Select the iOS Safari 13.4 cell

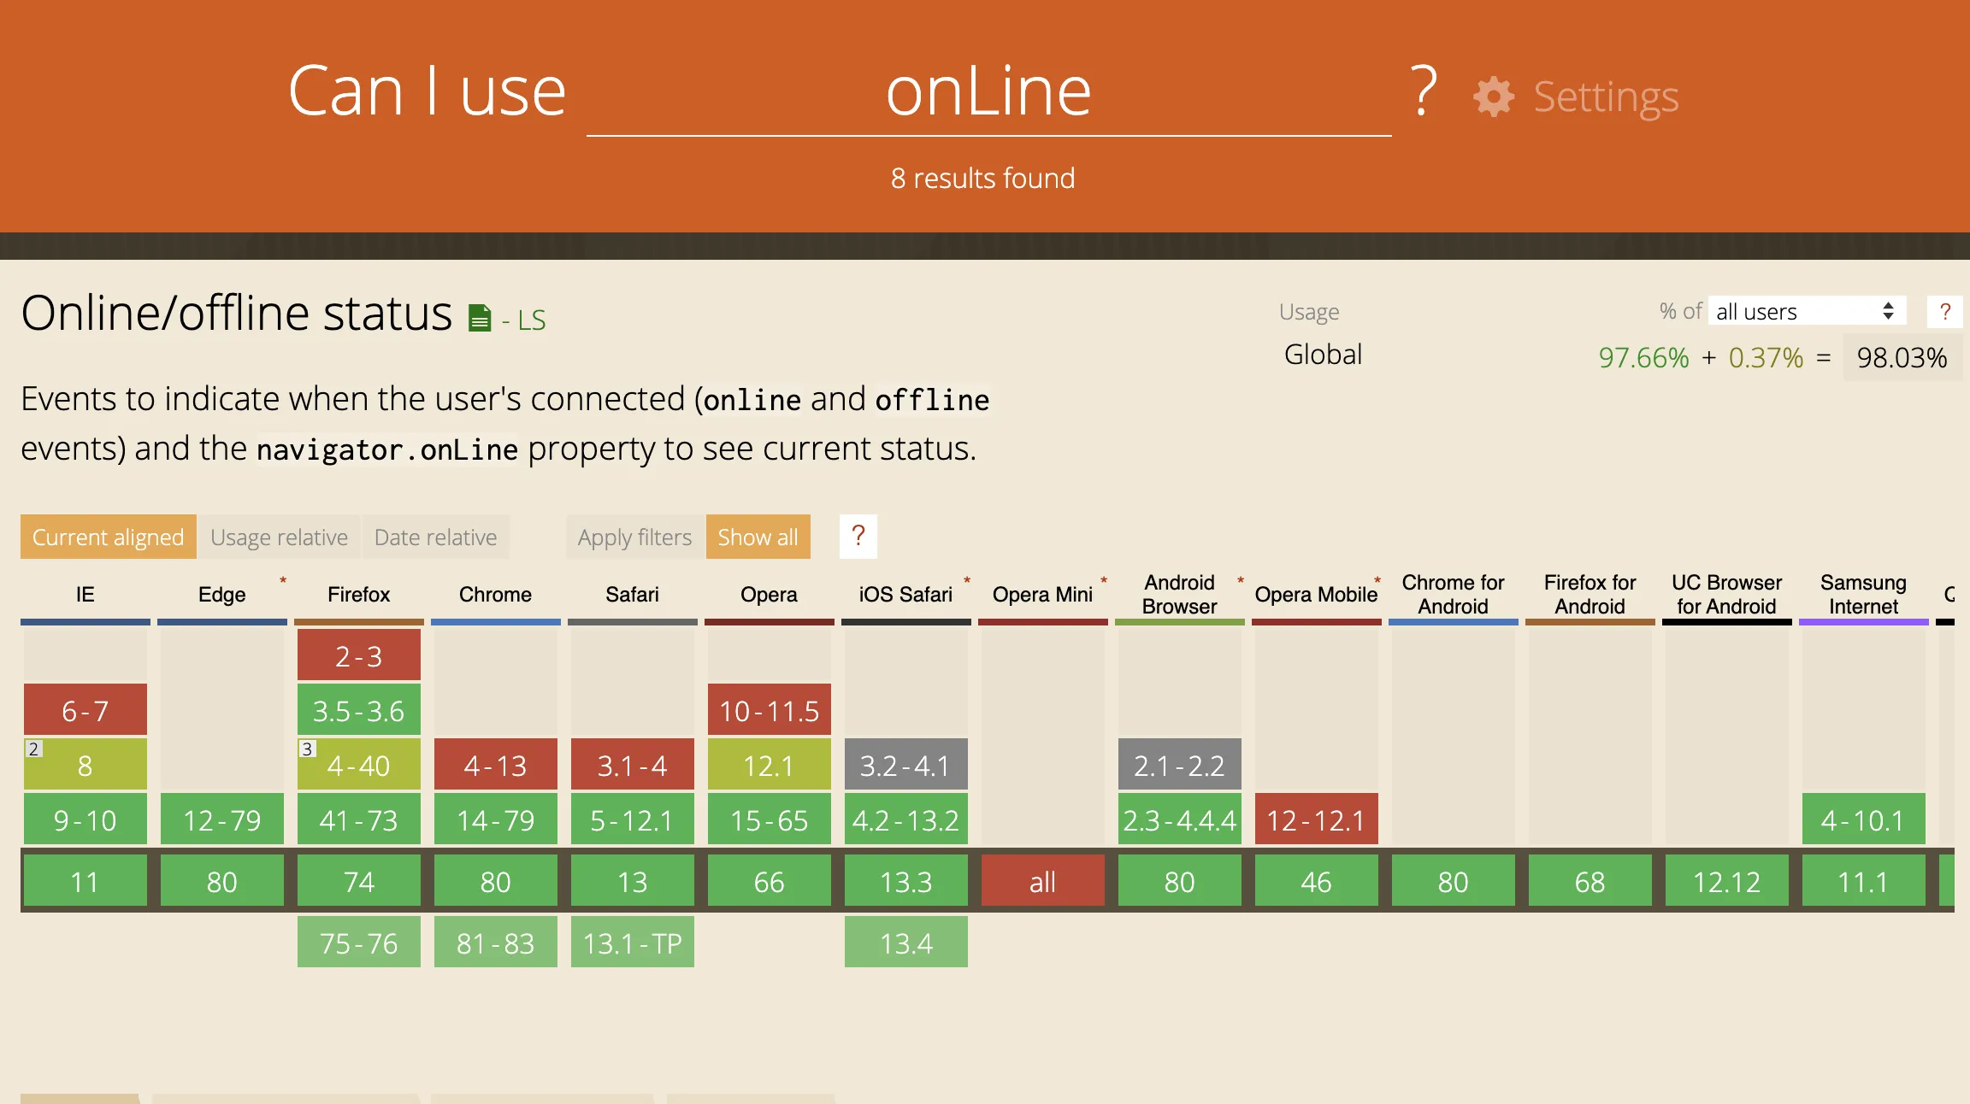point(906,942)
